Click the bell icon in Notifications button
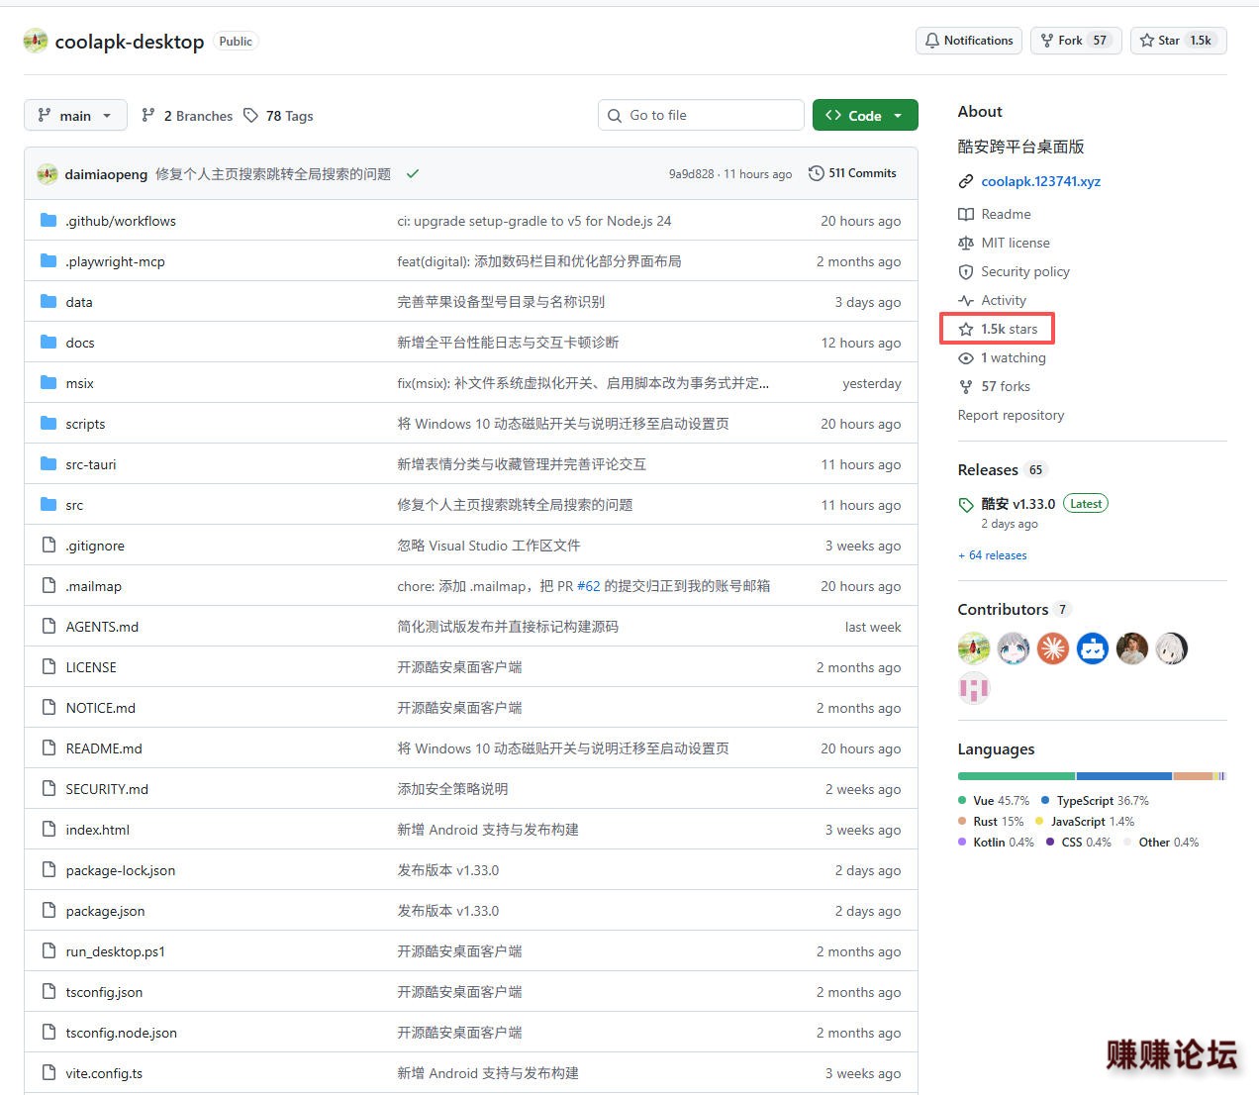The image size is (1259, 1095). click(x=931, y=41)
